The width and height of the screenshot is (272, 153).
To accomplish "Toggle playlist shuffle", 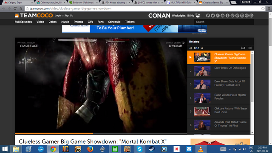I will (x=250, y=48).
